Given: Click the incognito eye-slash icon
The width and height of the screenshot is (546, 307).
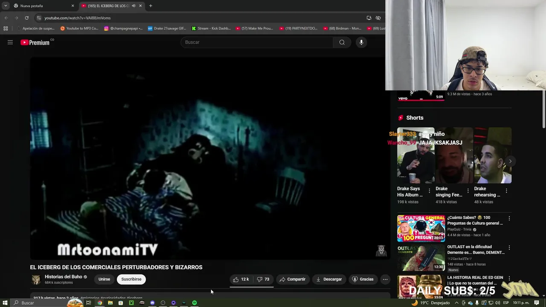Looking at the screenshot, I should click(x=378, y=18).
